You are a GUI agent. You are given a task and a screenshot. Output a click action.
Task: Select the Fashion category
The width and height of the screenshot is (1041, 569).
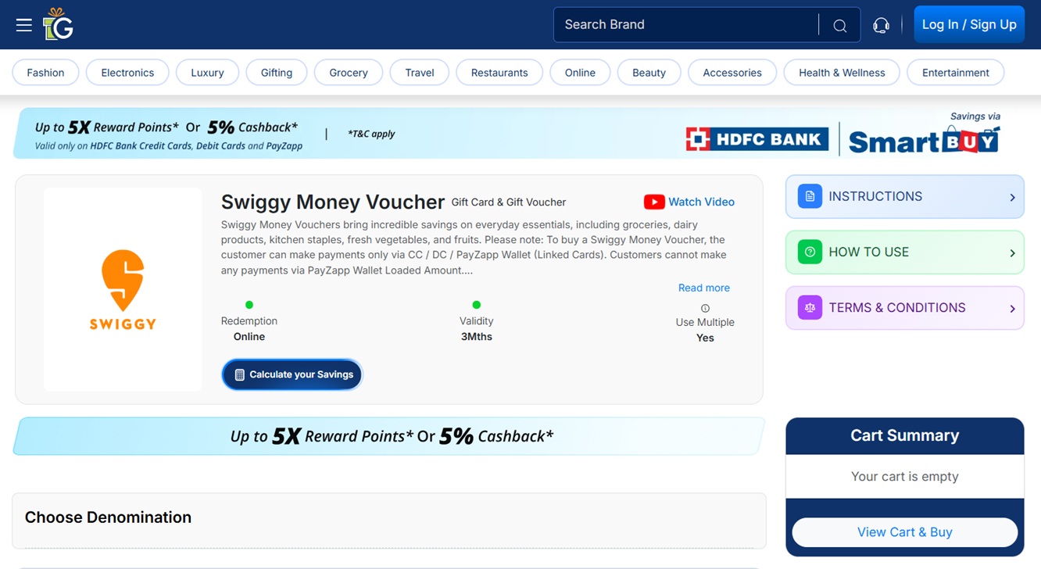click(45, 73)
